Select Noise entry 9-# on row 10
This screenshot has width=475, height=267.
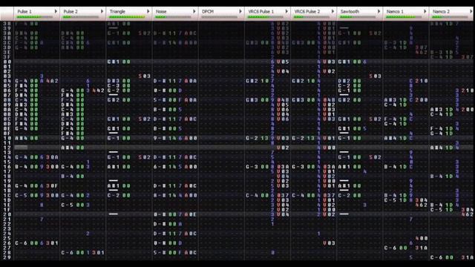point(160,138)
